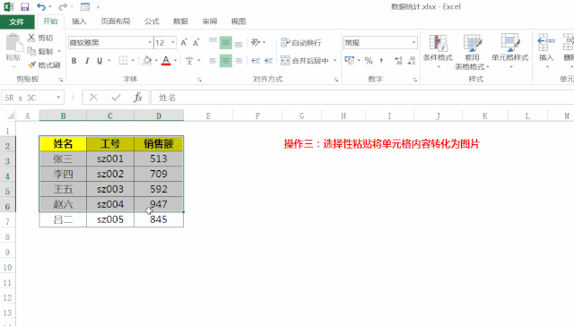Toggle Center horizontal alignment
This screenshot has height=326, width=574.
(225, 61)
